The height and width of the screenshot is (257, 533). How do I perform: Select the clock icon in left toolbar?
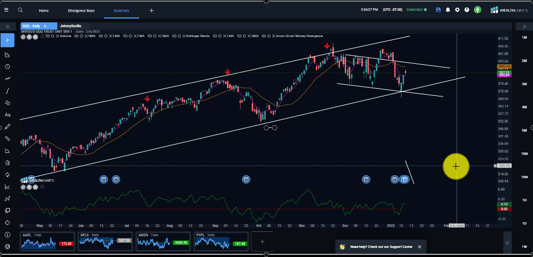[x=8, y=67]
